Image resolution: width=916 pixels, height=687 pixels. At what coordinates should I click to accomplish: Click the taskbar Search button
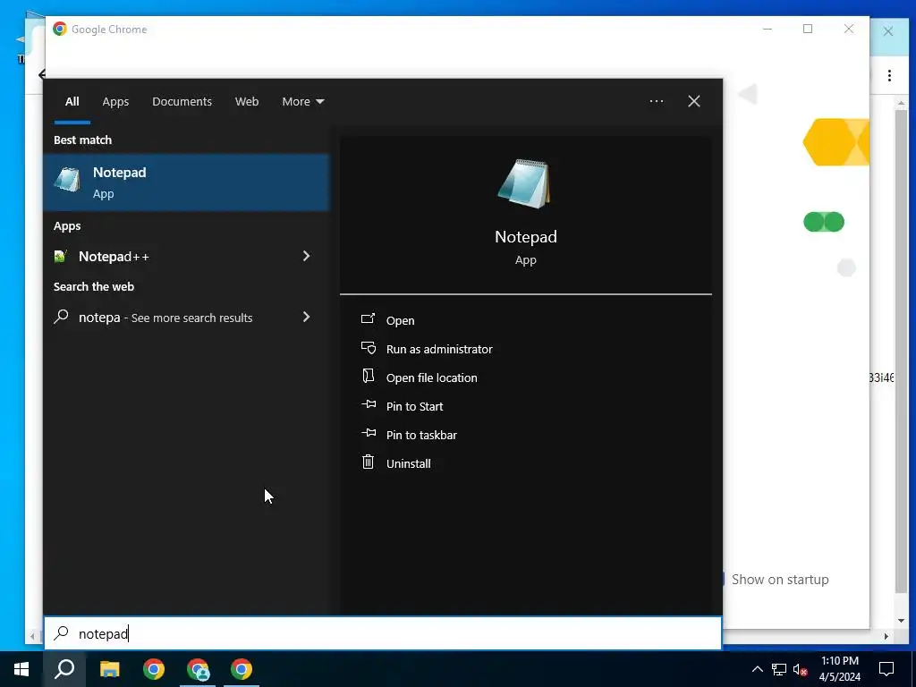coord(64,669)
